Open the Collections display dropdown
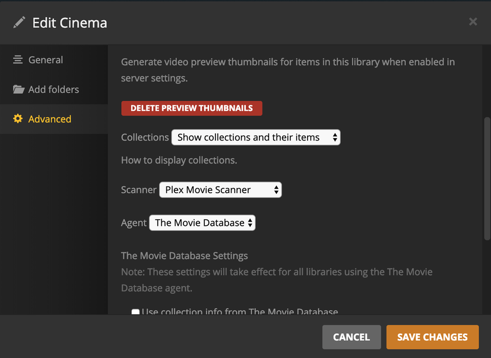 [x=255, y=138]
